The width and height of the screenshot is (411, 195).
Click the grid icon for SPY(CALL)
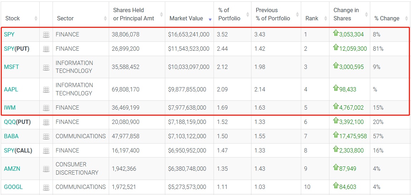[46, 151]
